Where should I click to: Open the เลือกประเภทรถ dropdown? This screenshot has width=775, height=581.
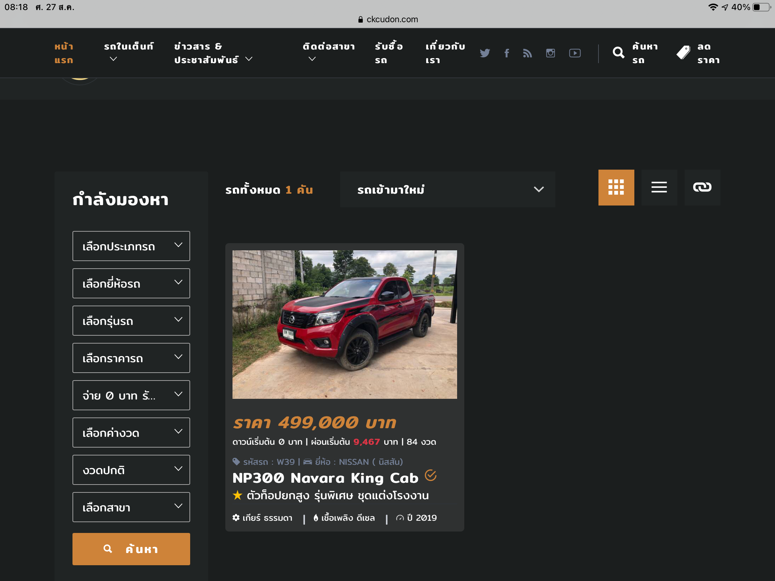tap(131, 246)
